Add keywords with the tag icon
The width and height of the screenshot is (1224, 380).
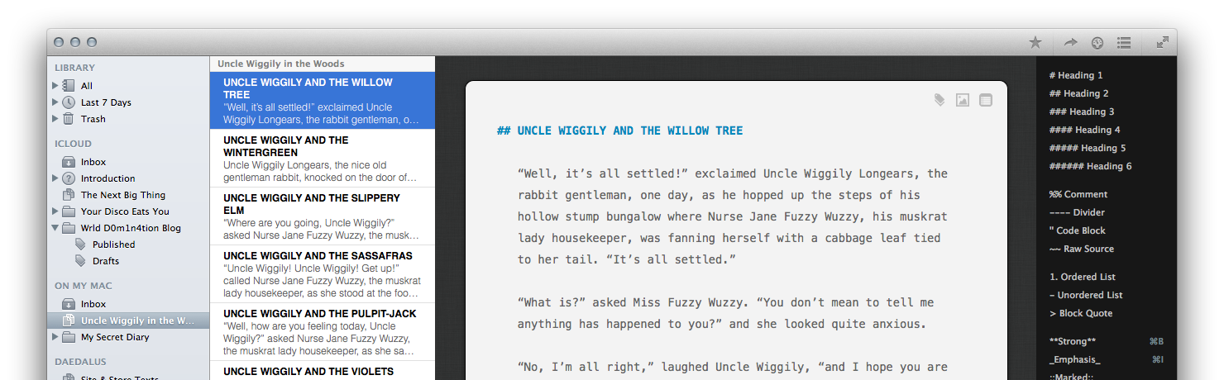[x=940, y=100]
